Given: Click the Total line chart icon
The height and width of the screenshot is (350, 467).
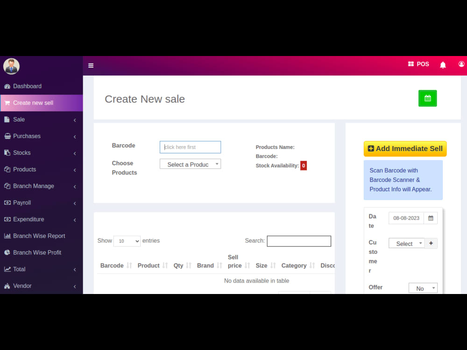Looking at the screenshot, I should [x=7, y=269].
